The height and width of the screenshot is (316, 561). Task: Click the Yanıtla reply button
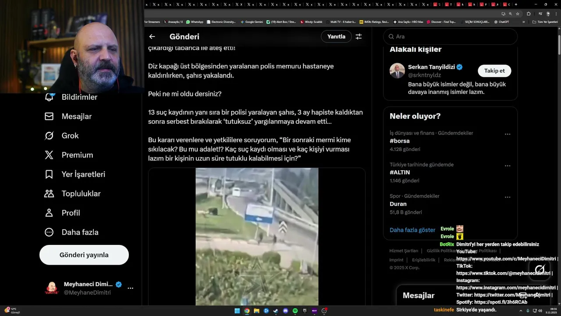(x=336, y=36)
